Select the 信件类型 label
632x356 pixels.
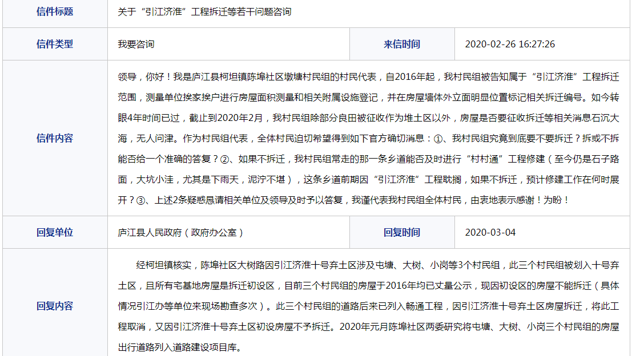click(55, 44)
